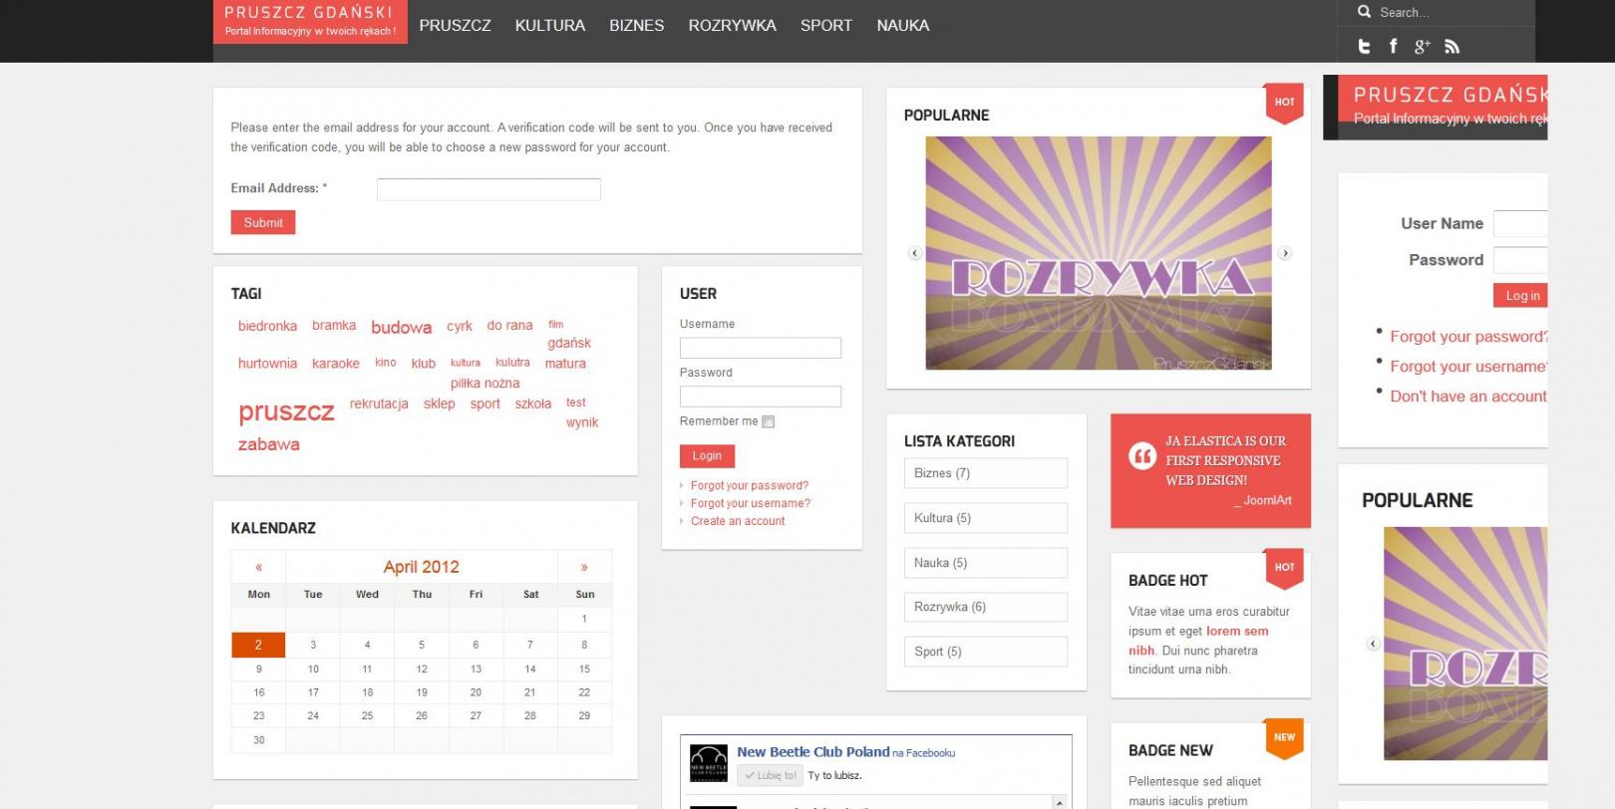Open the Sport (5) category
Screen dimensions: 1615x809
986,652
